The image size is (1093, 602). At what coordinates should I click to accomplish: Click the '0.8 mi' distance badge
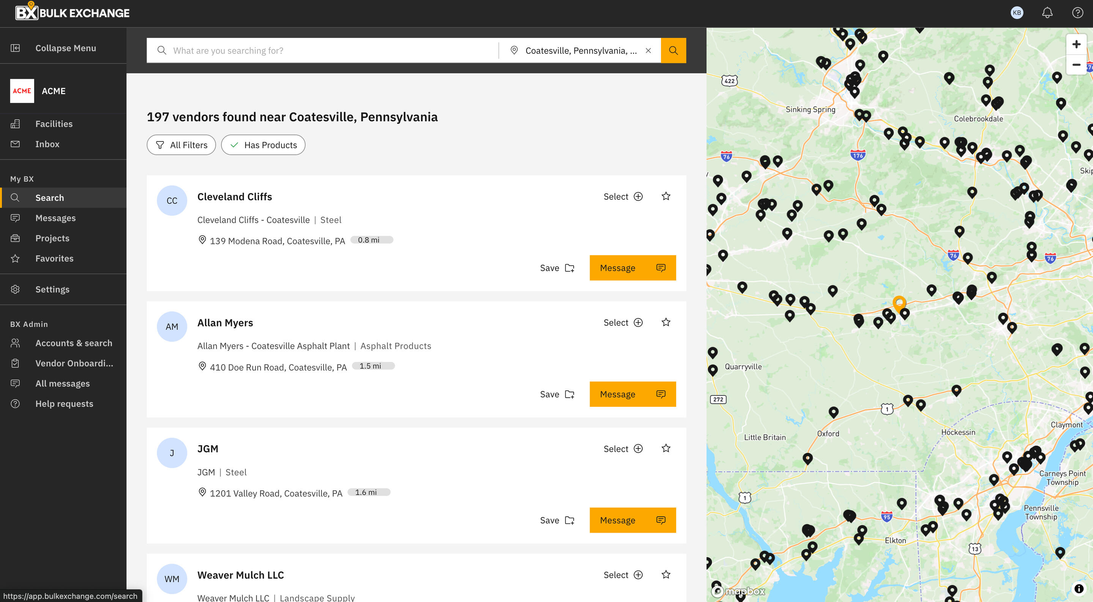(372, 240)
